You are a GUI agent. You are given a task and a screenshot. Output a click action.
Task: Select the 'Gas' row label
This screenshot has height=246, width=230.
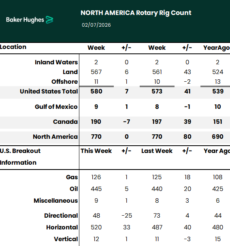[72, 177]
